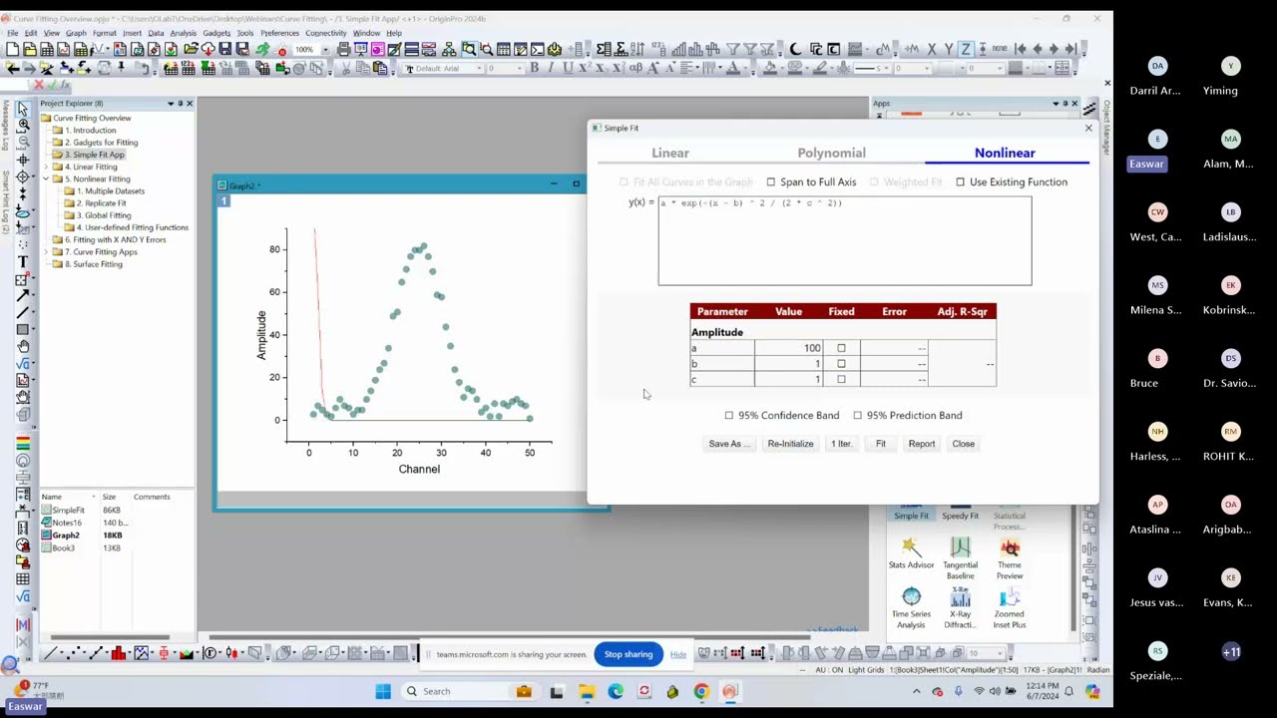Enable Use Existing Function checkbox
Image resolution: width=1277 pixels, height=718 pixels.
pyautogui.click(x=960, y=181)
